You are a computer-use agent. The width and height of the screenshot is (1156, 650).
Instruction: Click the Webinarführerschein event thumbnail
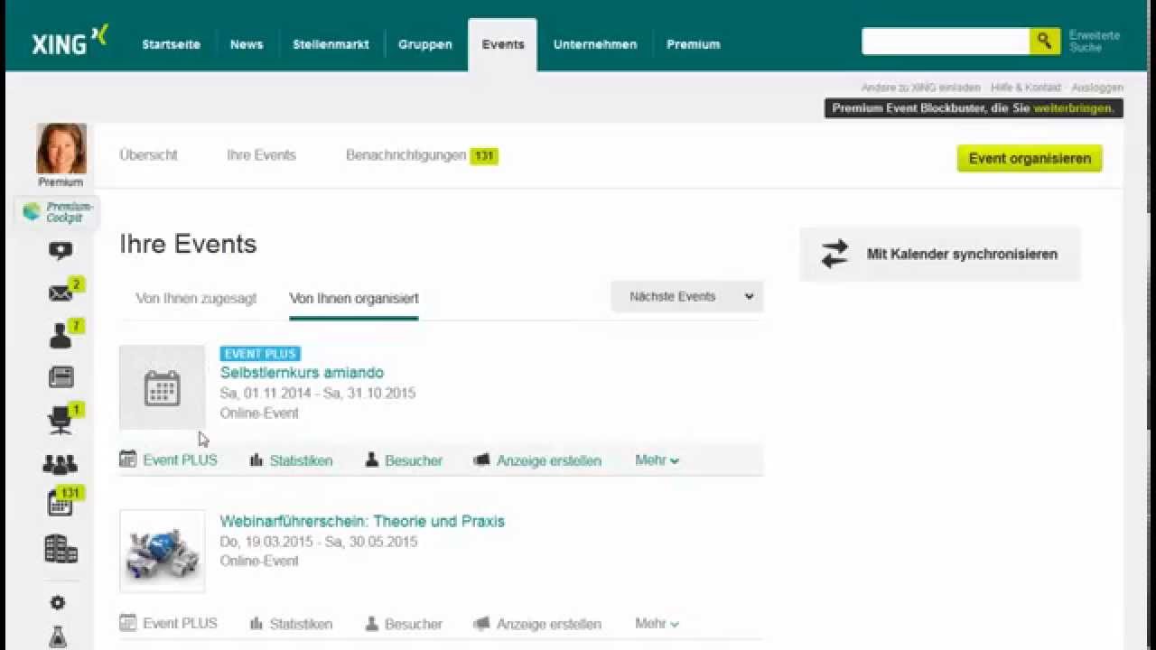click(x=163, y=551)
